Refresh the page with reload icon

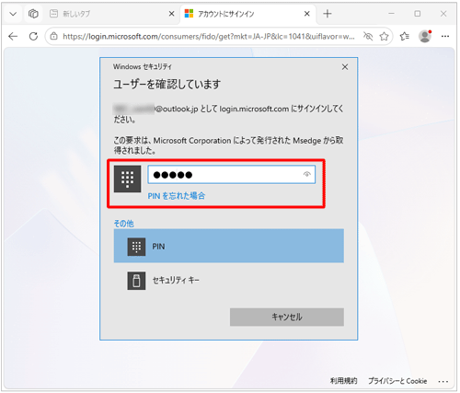pyautogui.click(x=33, y=37)
